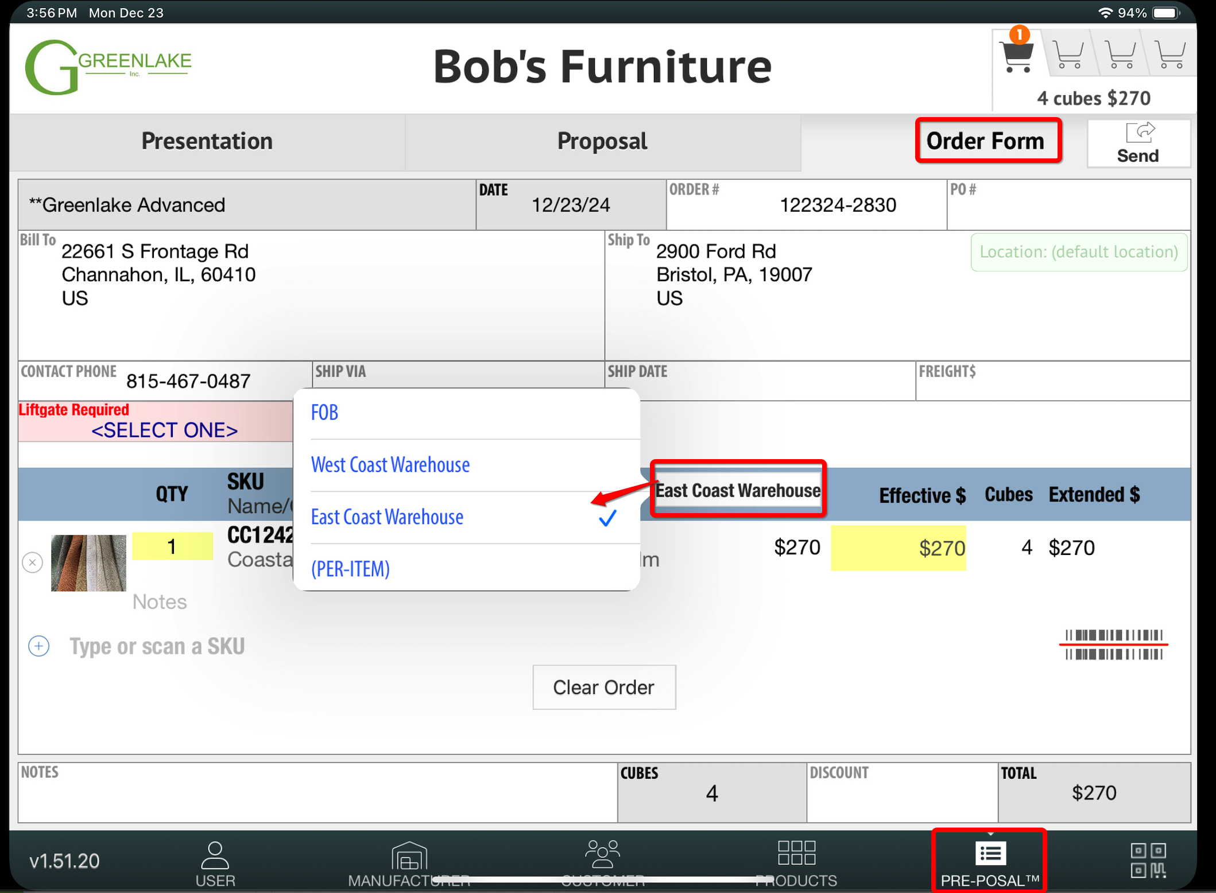Image resolution: width=1216 pixels, height=893 pixels.
Task: Open the active cart with one item
Action: tap(1017, 55)
